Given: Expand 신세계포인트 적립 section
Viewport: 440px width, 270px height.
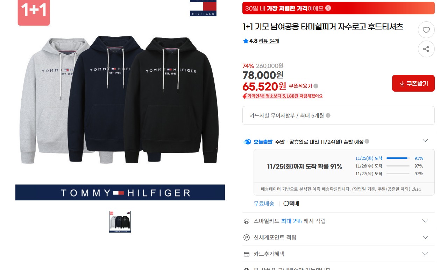Looking at the screenshot, I should coord(425,237).
